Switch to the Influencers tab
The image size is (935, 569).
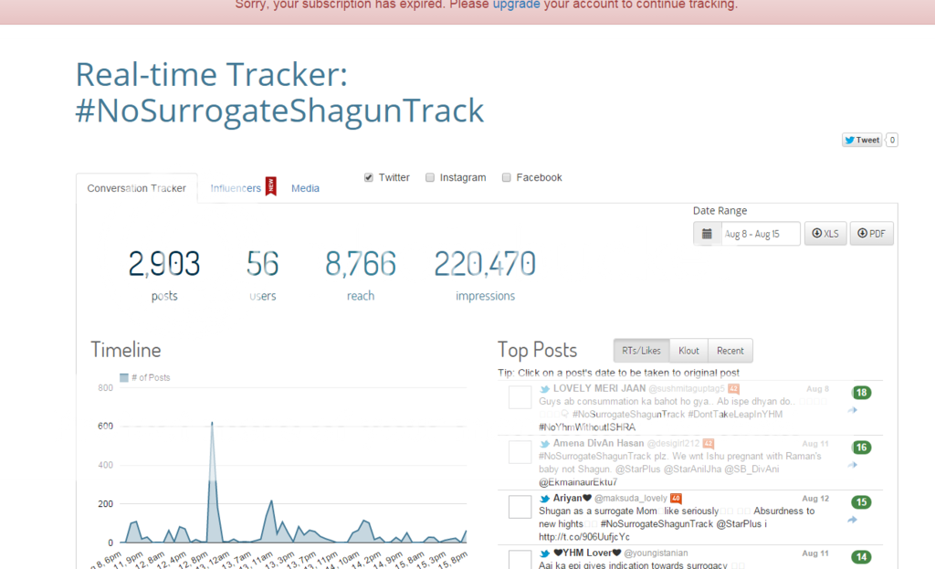236,188
